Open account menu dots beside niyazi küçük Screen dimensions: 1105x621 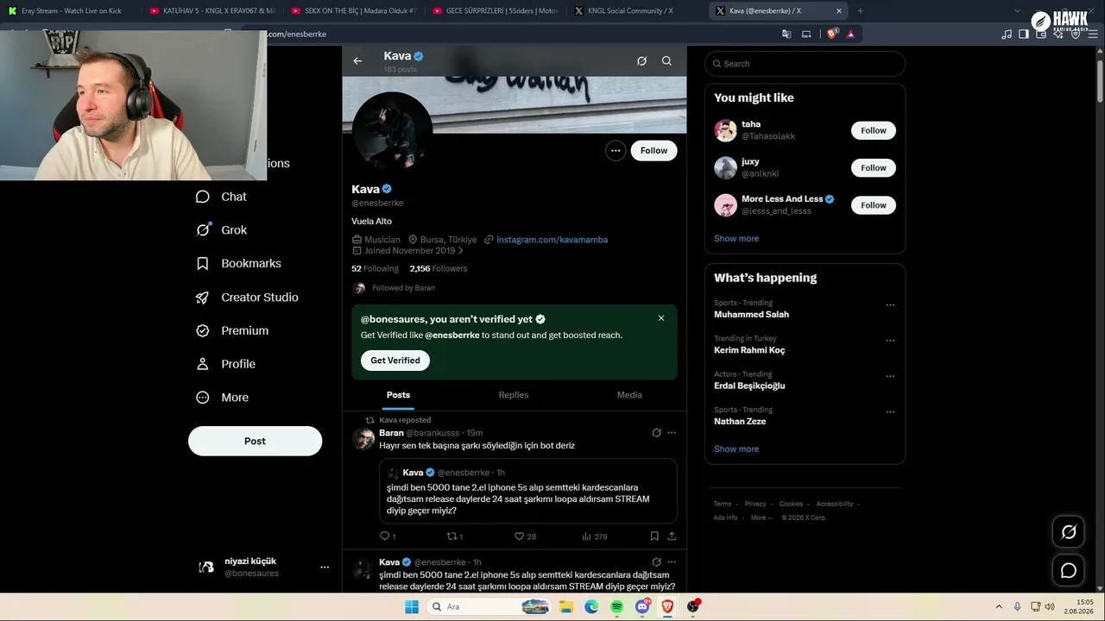pos(325,567)
